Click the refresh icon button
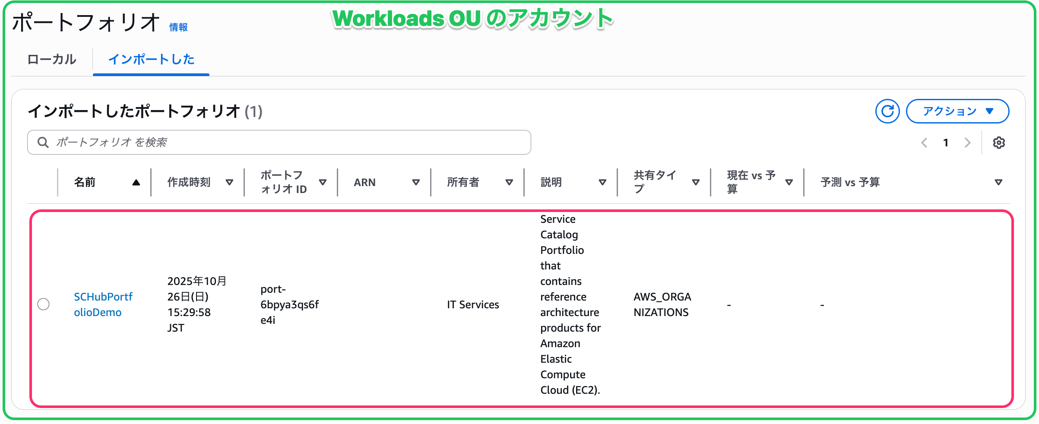Image resolution: width=1039 pixels, height=424 pixels. pos(887,111)
